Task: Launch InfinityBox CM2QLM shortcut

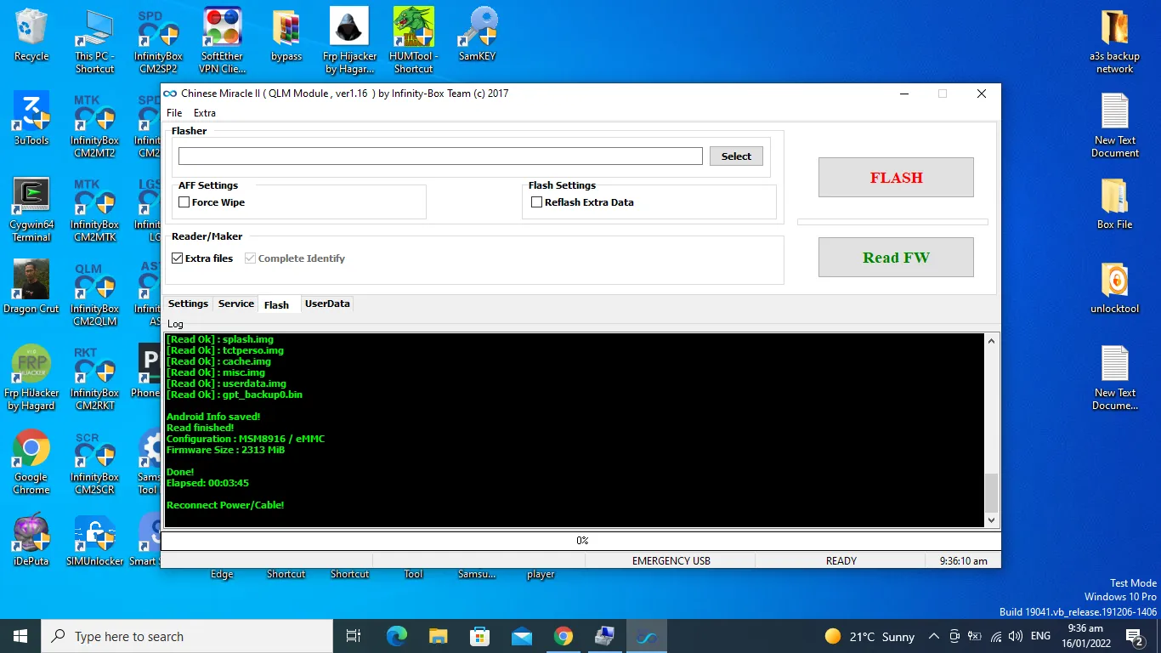Action: click(x=94, y=294)
